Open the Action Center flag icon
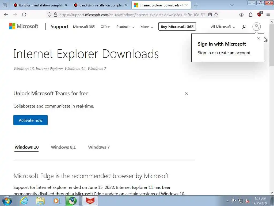This screenshot has width=274, height=206. click(234, 201)
